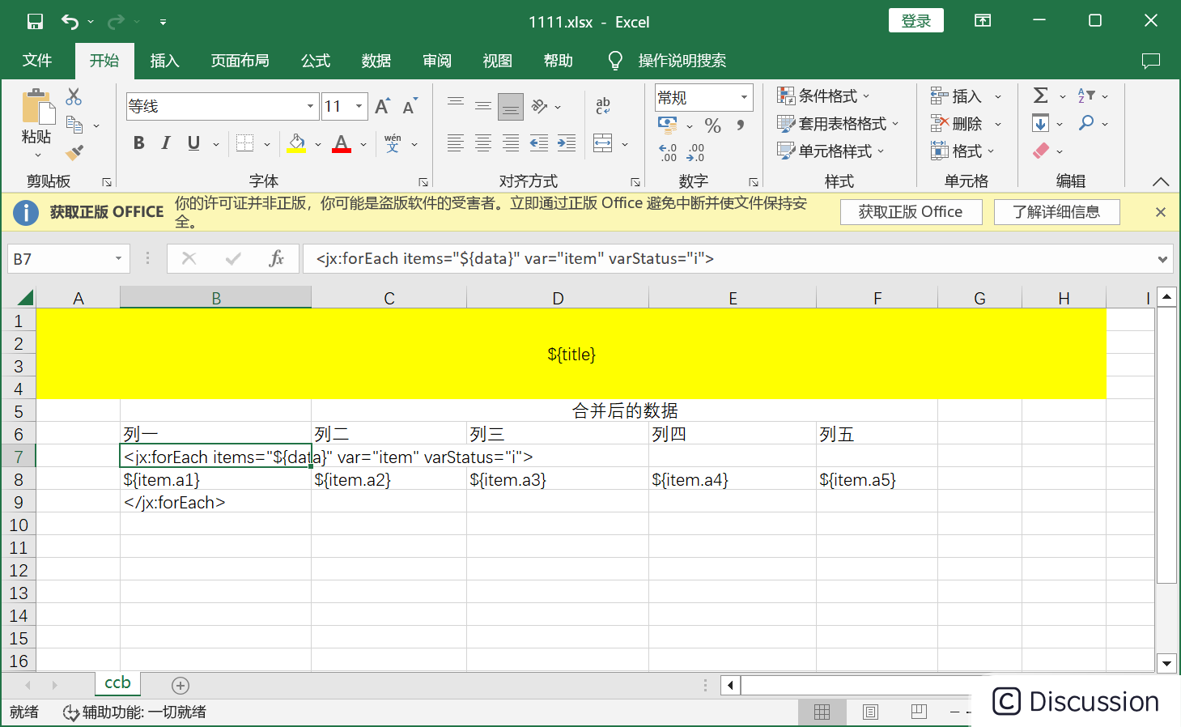
Task: Switch to the 插入 ribbon tab
Action: [x=164, y=60]
